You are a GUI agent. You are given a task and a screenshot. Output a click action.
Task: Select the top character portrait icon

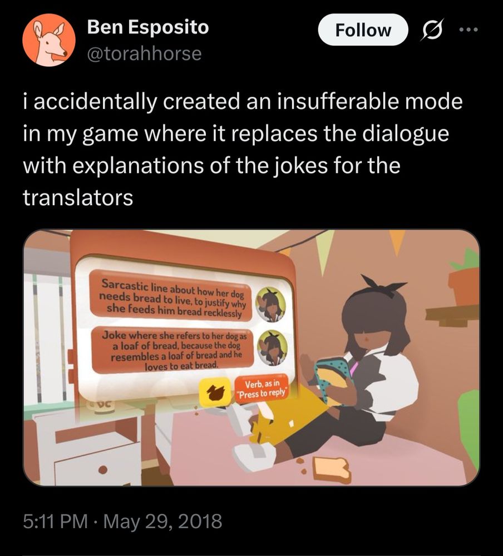pyautogui.click(x=270, y=304)
